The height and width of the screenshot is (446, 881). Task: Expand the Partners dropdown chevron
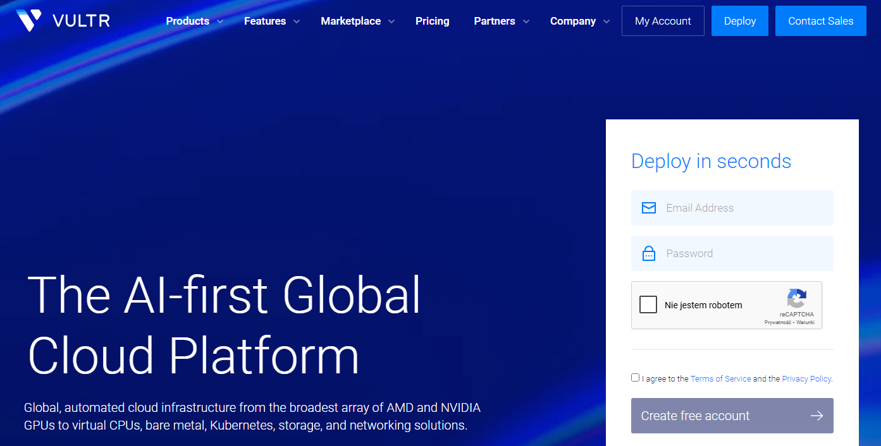pos(526,21)
